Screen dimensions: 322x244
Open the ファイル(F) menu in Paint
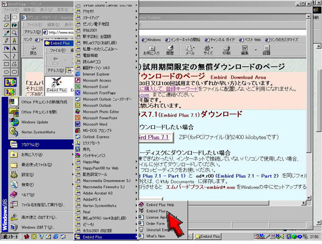click(11, 10)
